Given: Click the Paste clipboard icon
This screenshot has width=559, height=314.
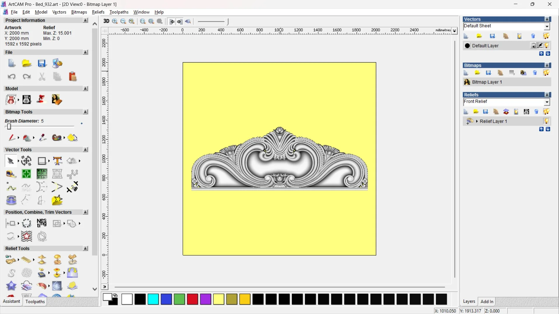Looking at the screenshot, I should tap(72, 77).
